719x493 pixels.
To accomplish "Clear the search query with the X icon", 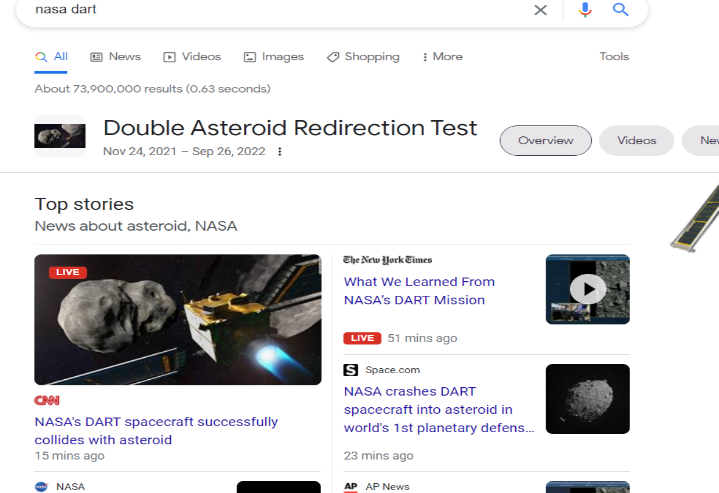I will [540, 10].
